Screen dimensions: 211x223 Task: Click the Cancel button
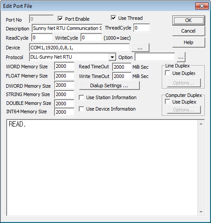point(189,31)
